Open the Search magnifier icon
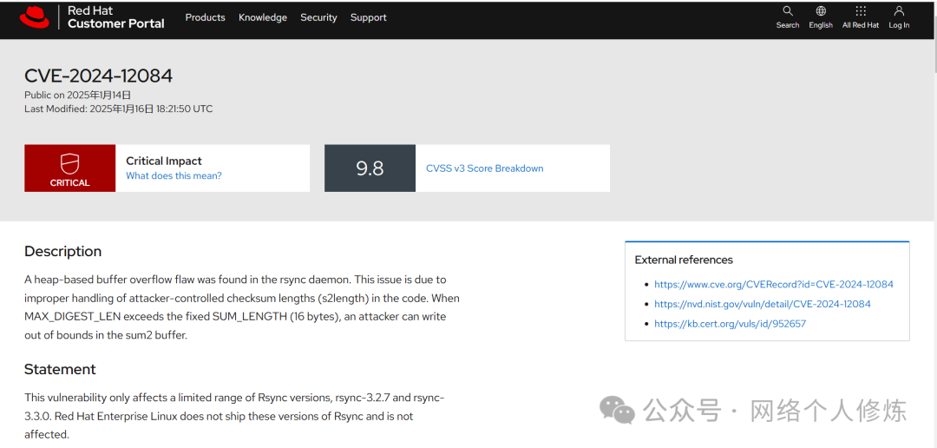The width and height of the screenshot is (937, 448). click(x=788, y=10)
